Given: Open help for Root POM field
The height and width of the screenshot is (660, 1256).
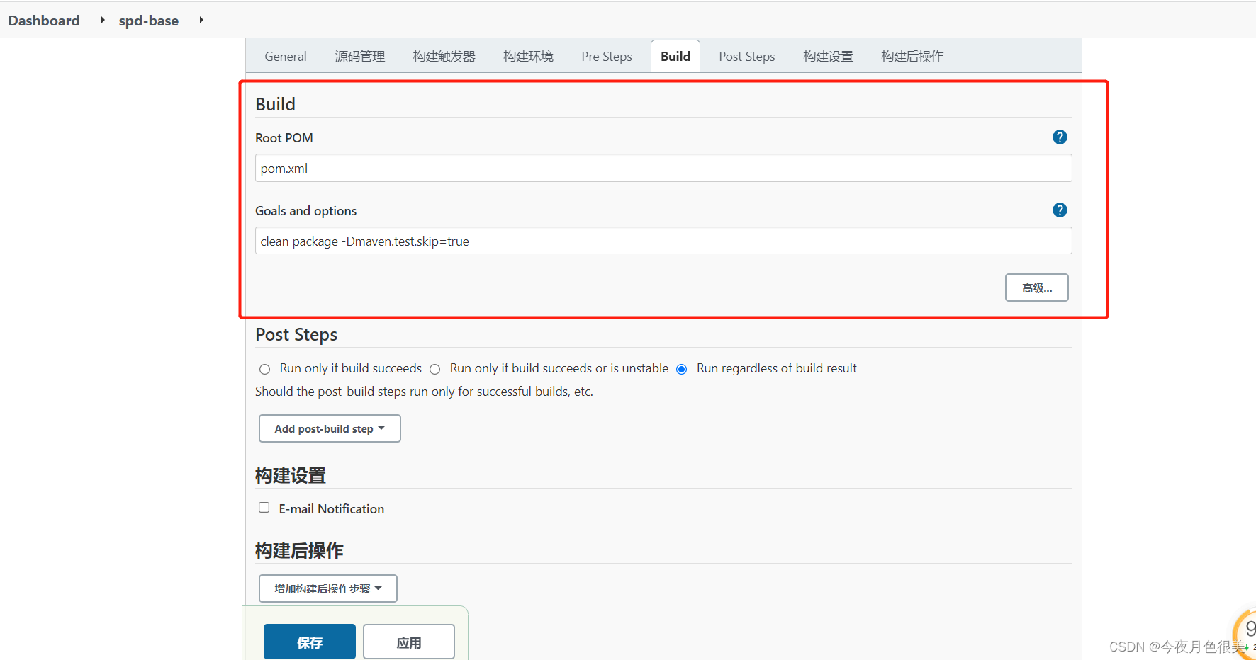Looking at the screenshot, I should coord(1060,137).
